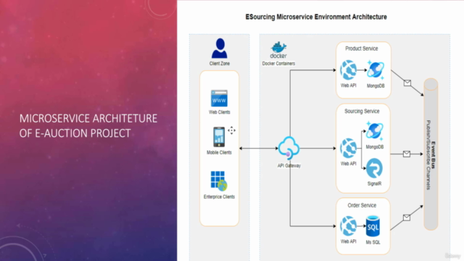Click the move cursor near Mobile Clients
Viewport: 464px width, 261px height.
pos(231,130)
